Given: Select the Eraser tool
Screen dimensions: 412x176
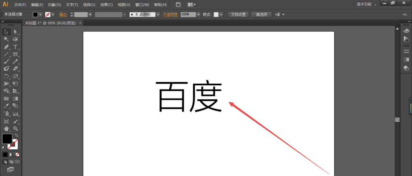Looking at the screenshot, I should coord(15,69).
